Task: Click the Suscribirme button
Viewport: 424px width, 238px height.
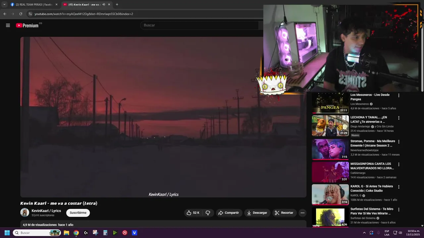Action: (x=78, y=213)
